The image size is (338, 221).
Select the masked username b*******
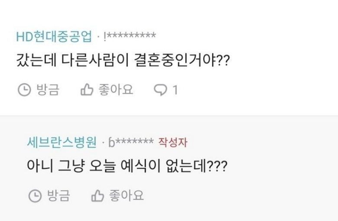click(x=131, y=142)
